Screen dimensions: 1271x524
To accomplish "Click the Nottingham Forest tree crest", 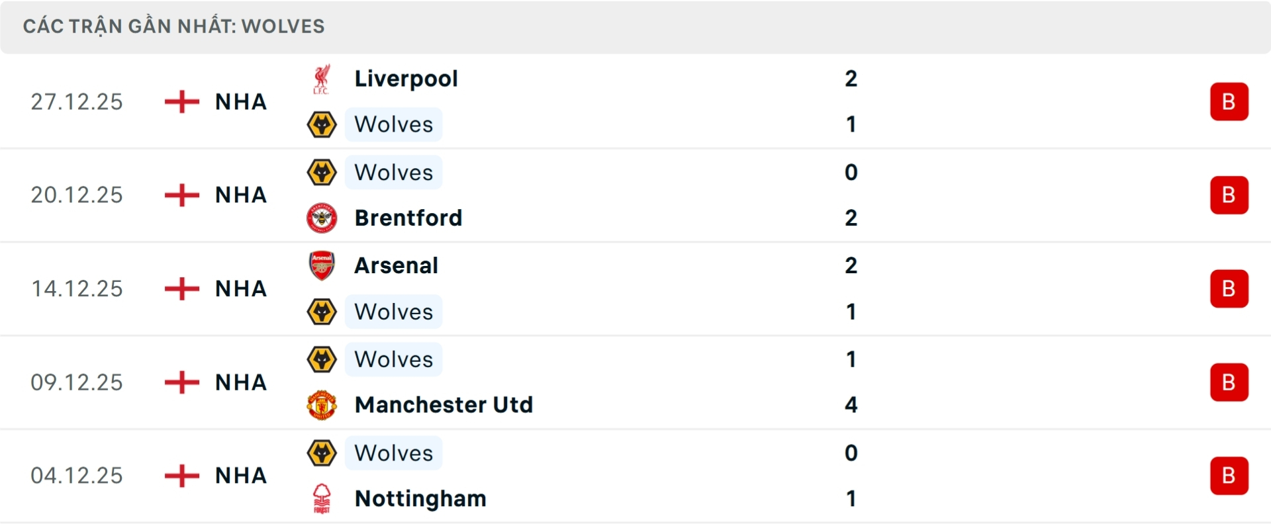I will (x=322, y=499).
